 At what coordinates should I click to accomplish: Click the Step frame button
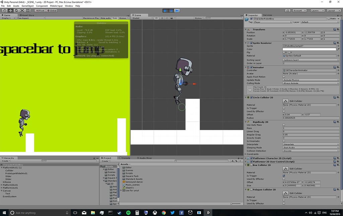(177, 10)
